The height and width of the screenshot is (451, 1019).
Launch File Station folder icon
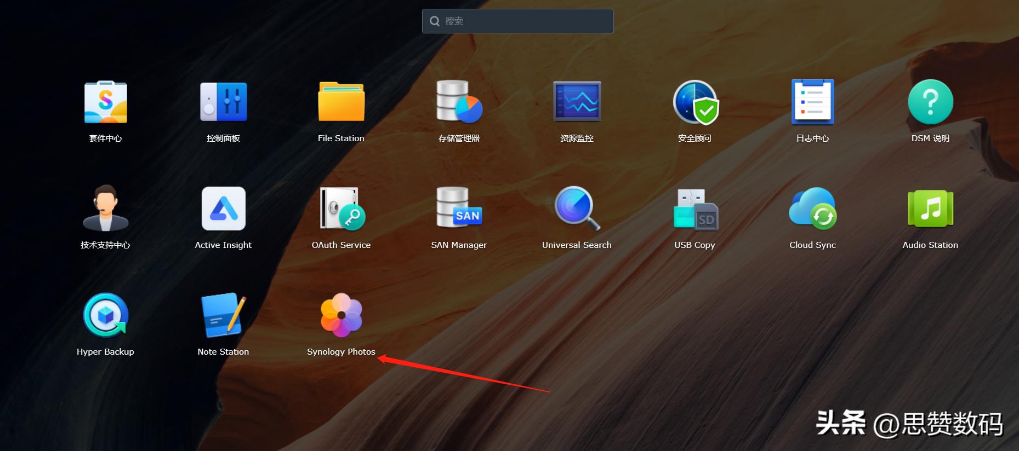[x=341, y=102]
